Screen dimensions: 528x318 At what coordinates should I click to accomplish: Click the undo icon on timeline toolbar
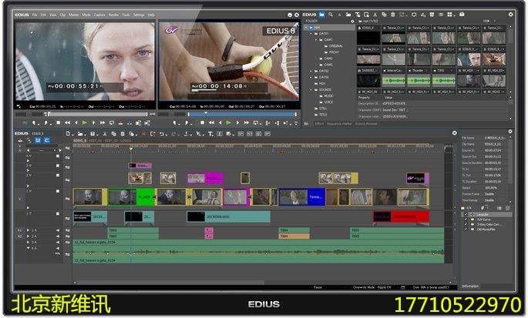point(163,134)
